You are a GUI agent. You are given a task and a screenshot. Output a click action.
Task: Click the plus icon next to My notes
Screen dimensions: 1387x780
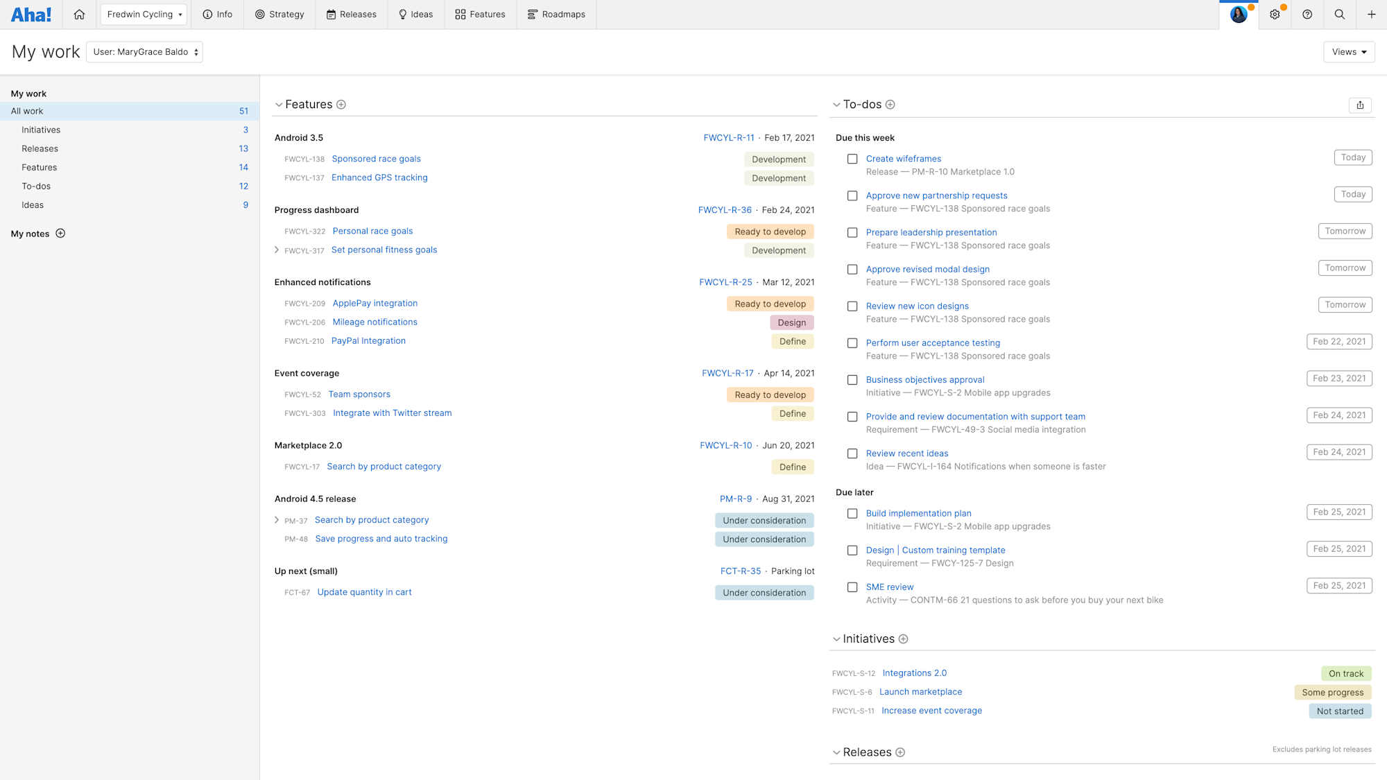click(61, 234)
